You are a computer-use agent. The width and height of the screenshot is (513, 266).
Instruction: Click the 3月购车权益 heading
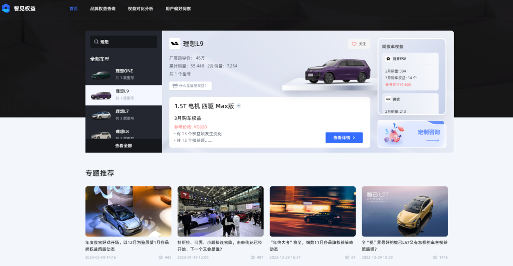pos(188,118)
